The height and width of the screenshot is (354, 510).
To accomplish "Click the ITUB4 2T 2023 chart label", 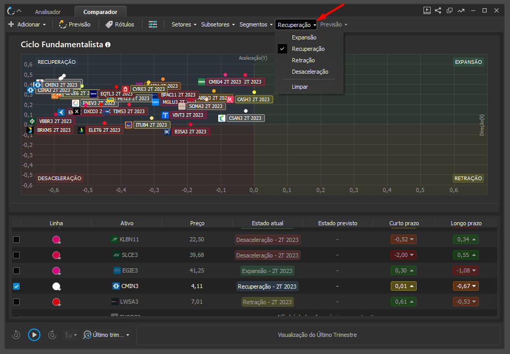I will click(151, 125).
